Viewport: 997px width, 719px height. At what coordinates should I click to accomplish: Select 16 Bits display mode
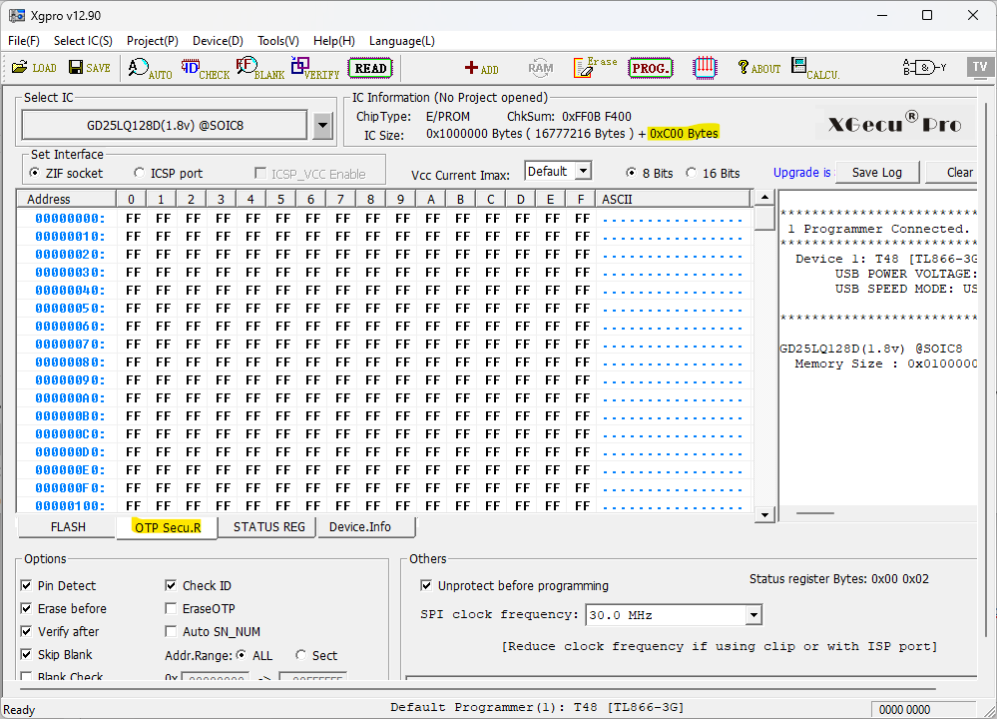pyautogui.click(x=692, y=173)
